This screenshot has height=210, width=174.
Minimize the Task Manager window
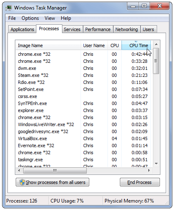tap(133, 6)
